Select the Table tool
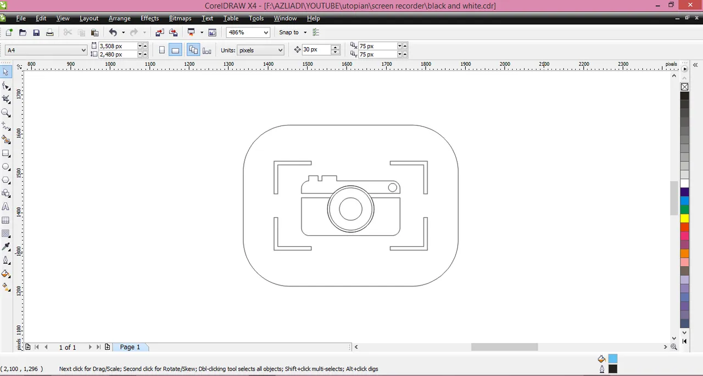The width and height of the screenshot is (703, 376). coord(6,220)
